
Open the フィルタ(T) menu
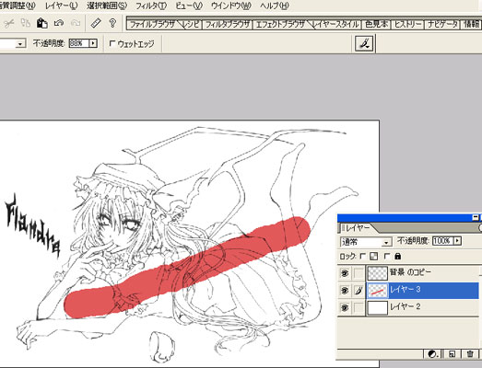point(151,6)
